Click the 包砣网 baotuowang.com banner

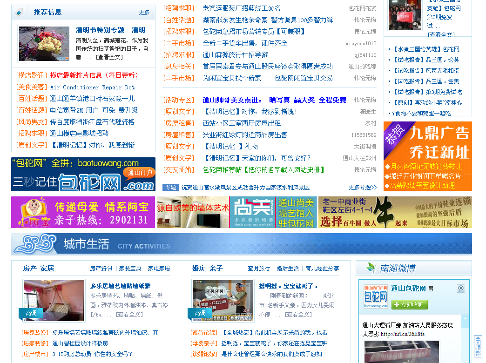(83, 174)
